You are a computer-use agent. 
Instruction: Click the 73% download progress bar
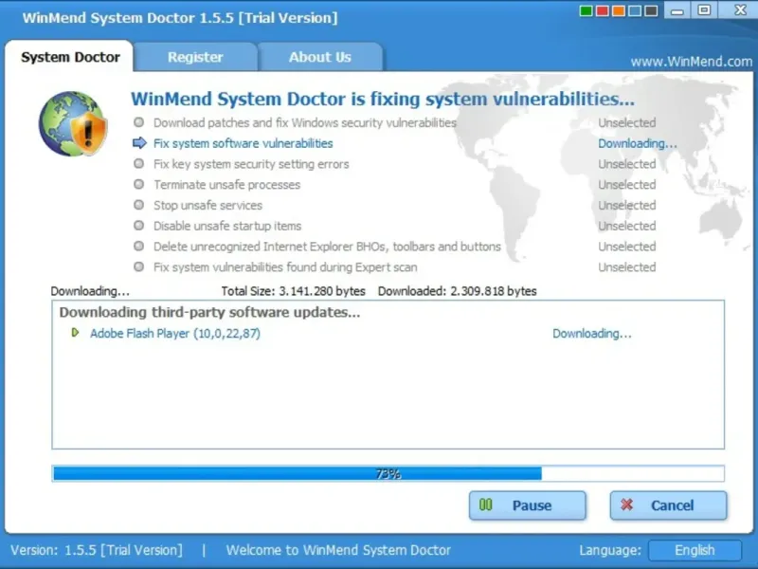point(388,473)
